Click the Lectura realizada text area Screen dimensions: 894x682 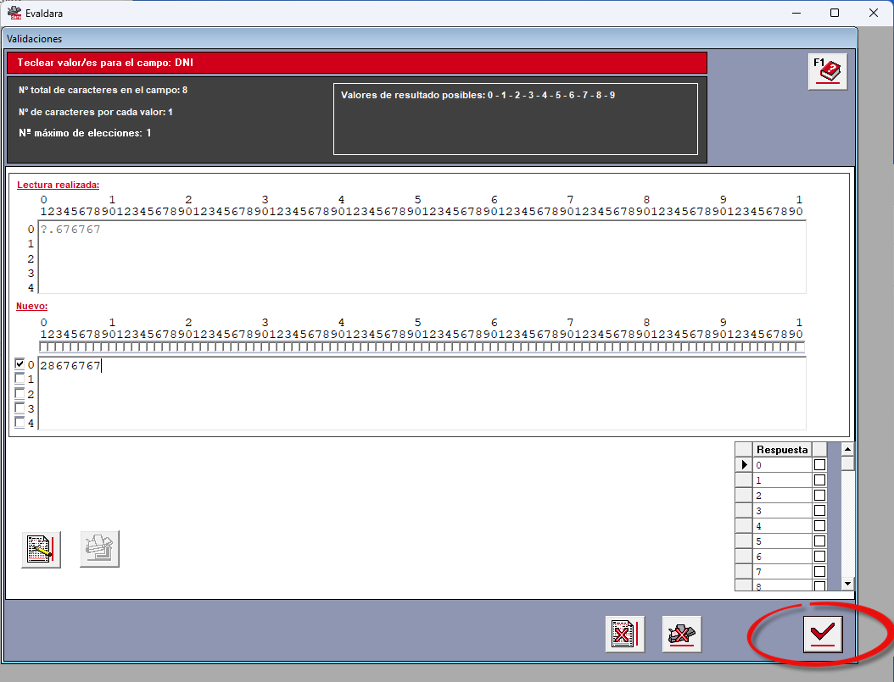[x=422, y=258]
